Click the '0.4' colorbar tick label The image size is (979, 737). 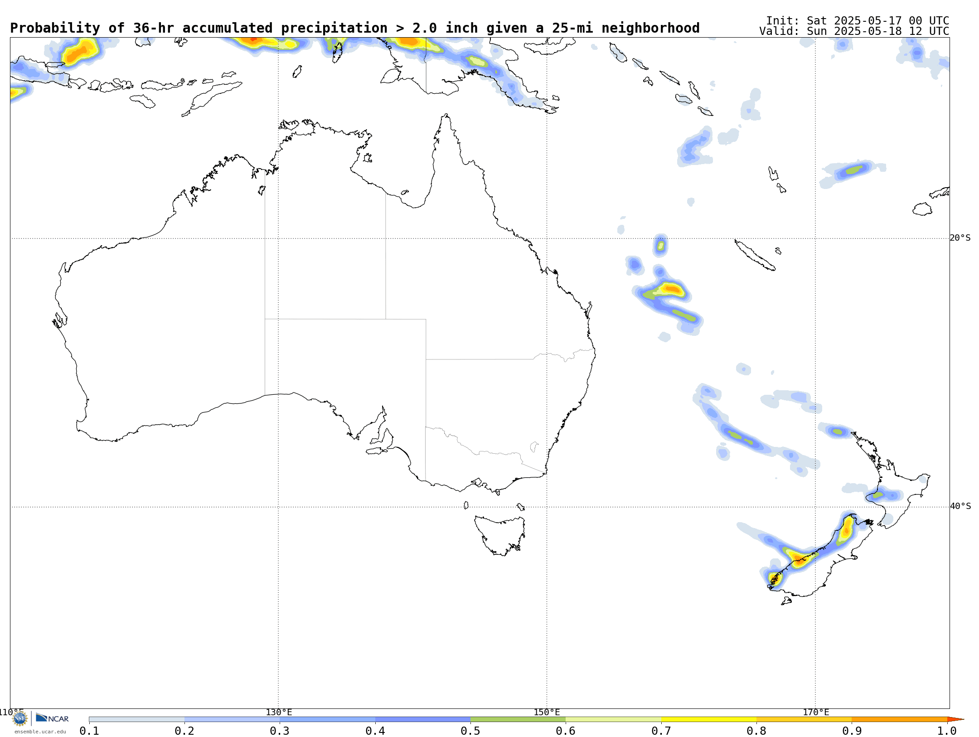[375, 731]
